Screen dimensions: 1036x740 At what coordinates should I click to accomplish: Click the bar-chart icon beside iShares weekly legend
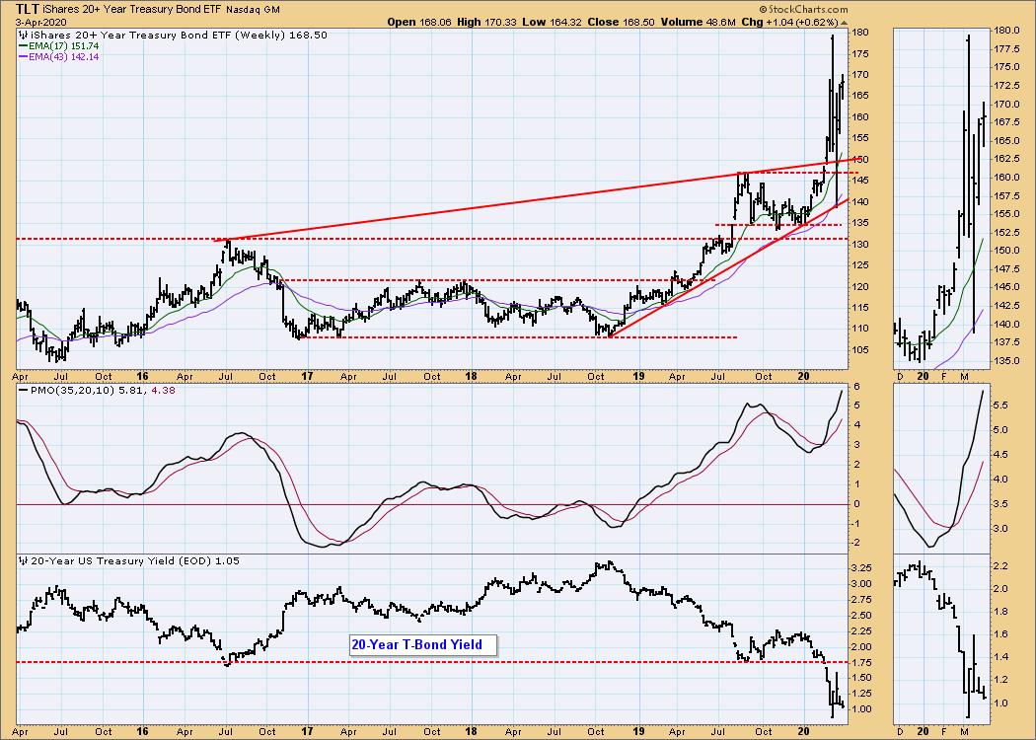click(24, 35)
